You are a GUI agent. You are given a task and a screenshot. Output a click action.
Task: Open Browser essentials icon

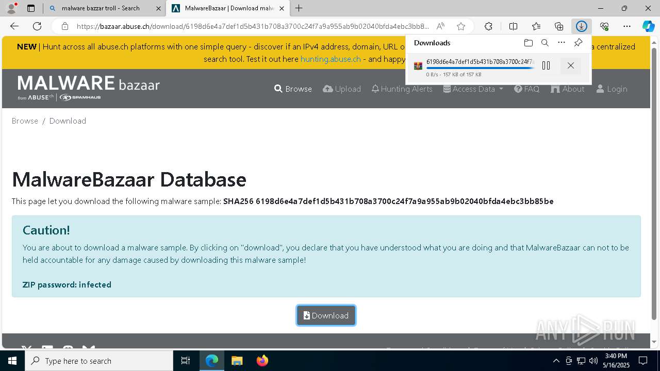click(x=604, y=26)
